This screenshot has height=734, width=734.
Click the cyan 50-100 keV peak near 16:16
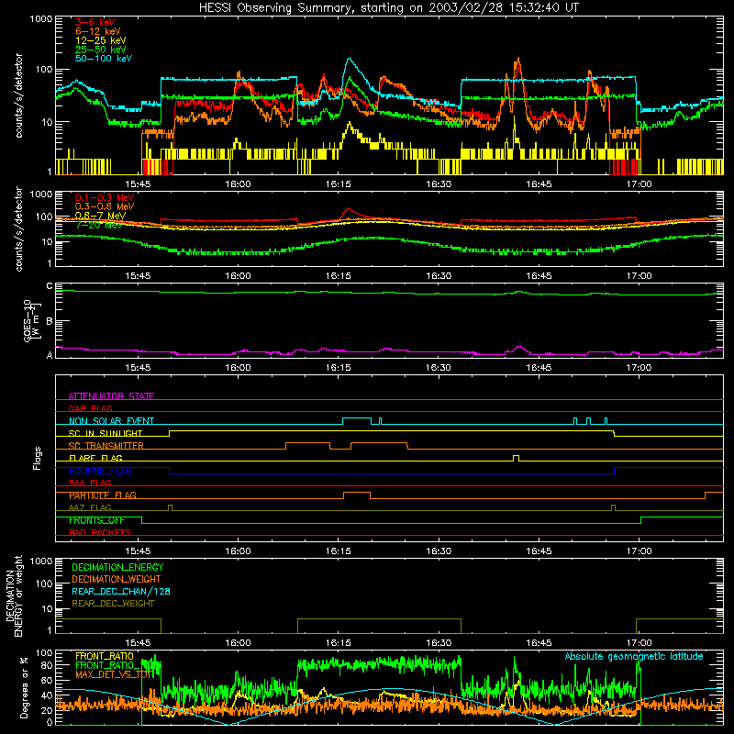pos(349,60)
